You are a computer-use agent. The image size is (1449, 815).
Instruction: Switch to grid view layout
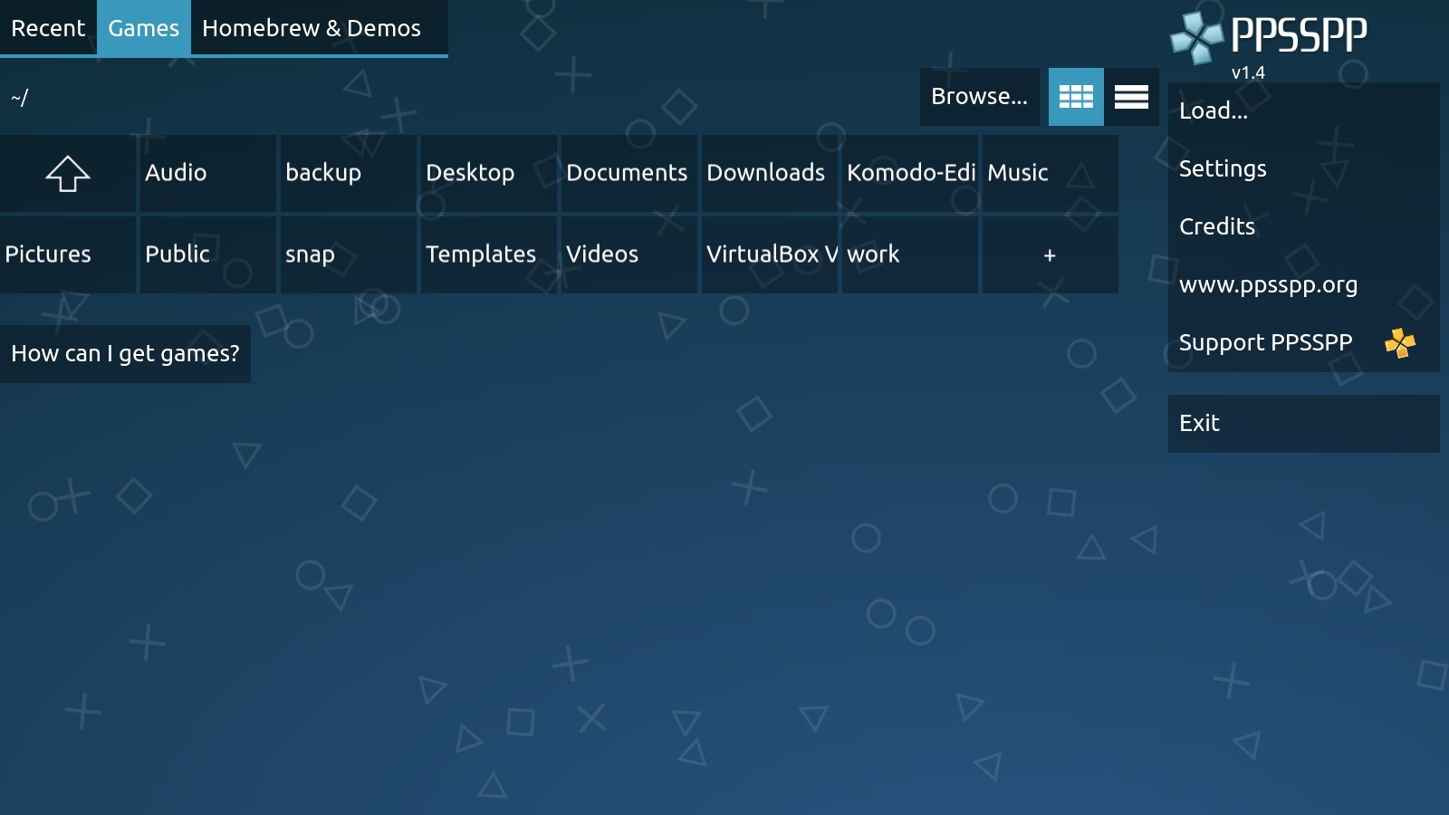(x=1076, y=97)
